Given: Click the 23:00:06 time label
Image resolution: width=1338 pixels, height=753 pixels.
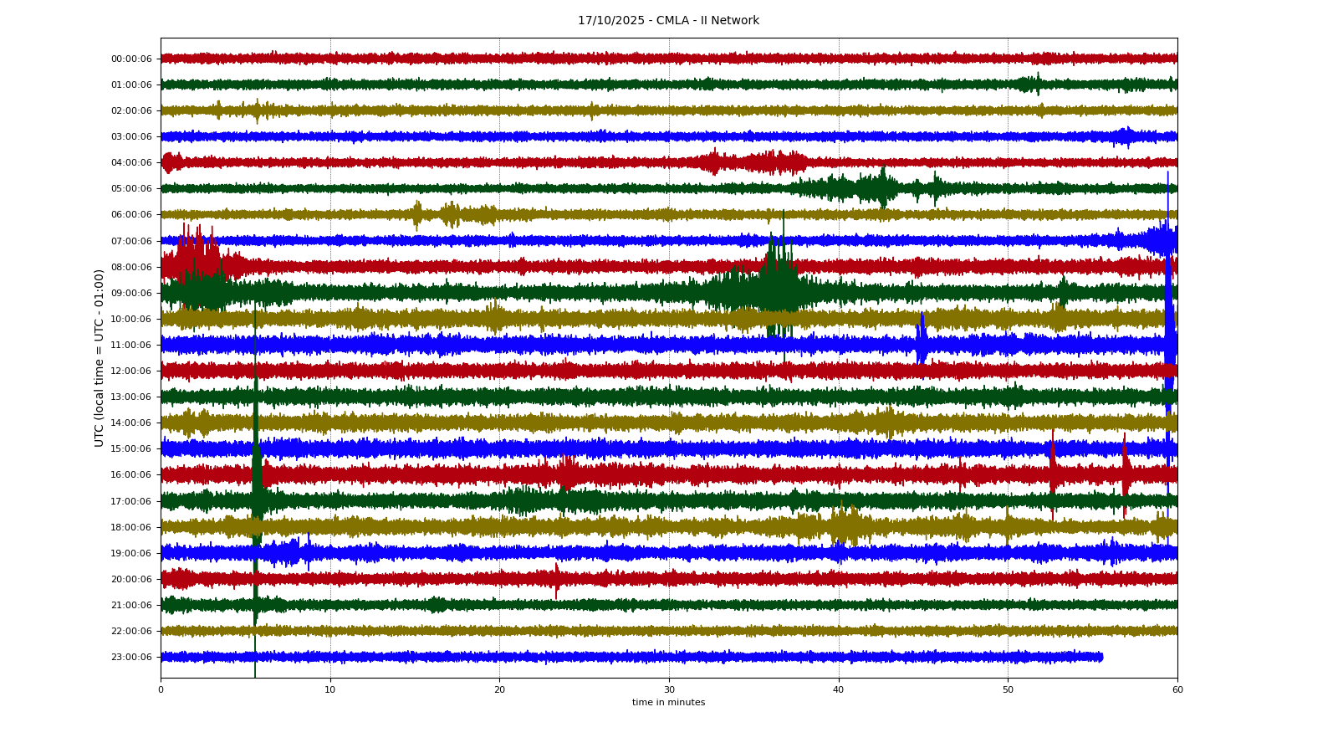Looking at the screenshot, I should pyautogui.click(x=131, y=658).
